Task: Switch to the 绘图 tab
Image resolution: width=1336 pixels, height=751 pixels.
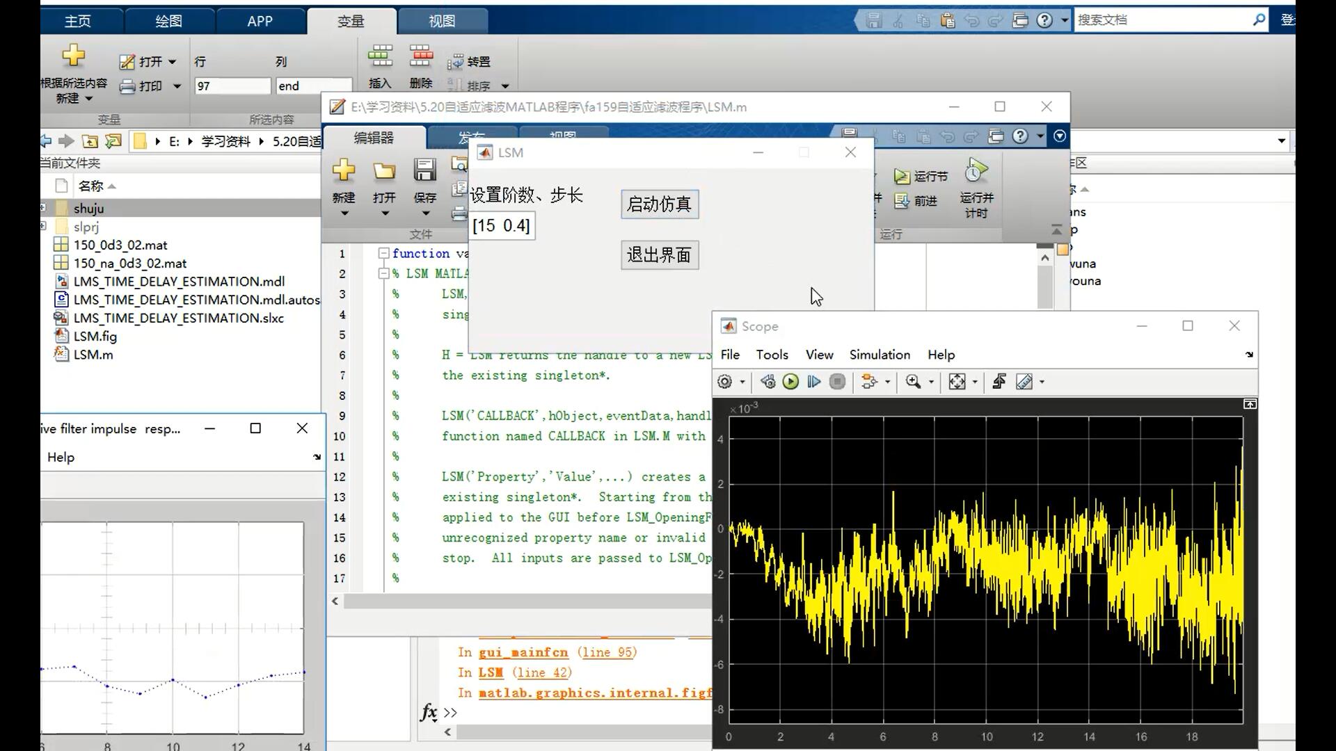Action: click(x=168, y=21)
